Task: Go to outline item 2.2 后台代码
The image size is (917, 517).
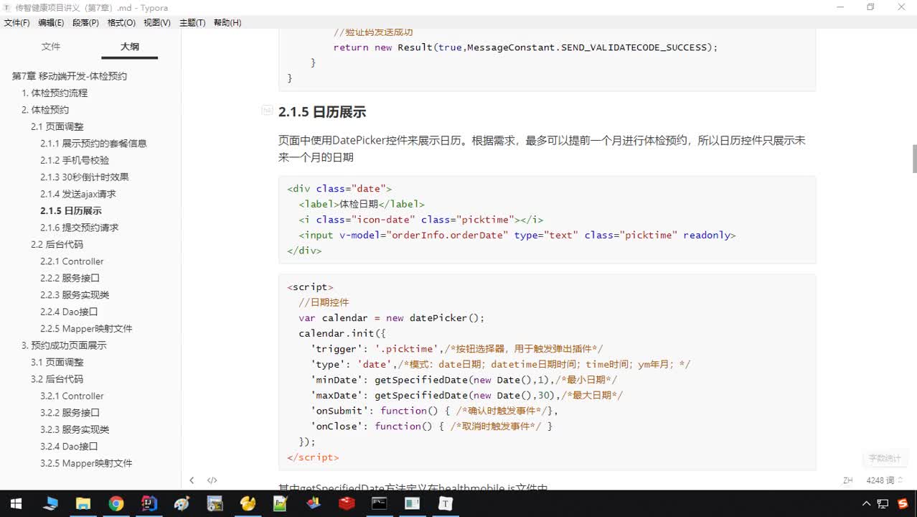Action: [x=57, y=244]
